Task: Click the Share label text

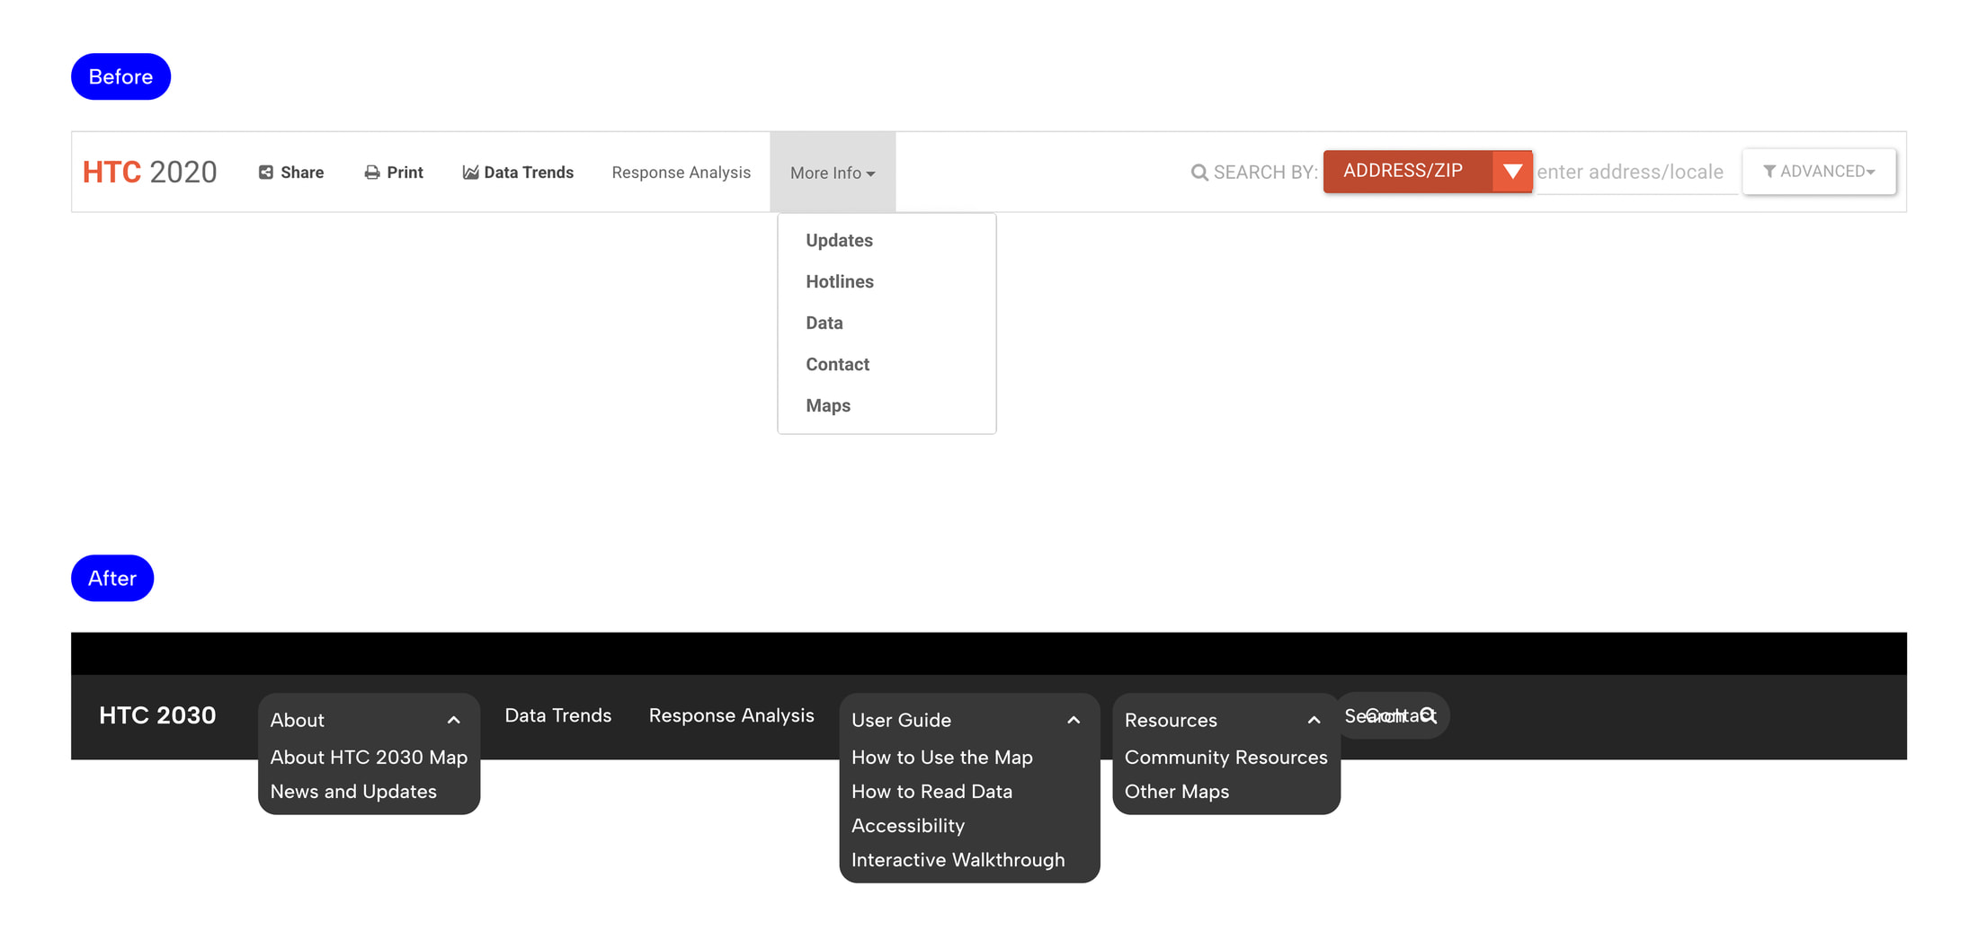Action: point(302,173)
